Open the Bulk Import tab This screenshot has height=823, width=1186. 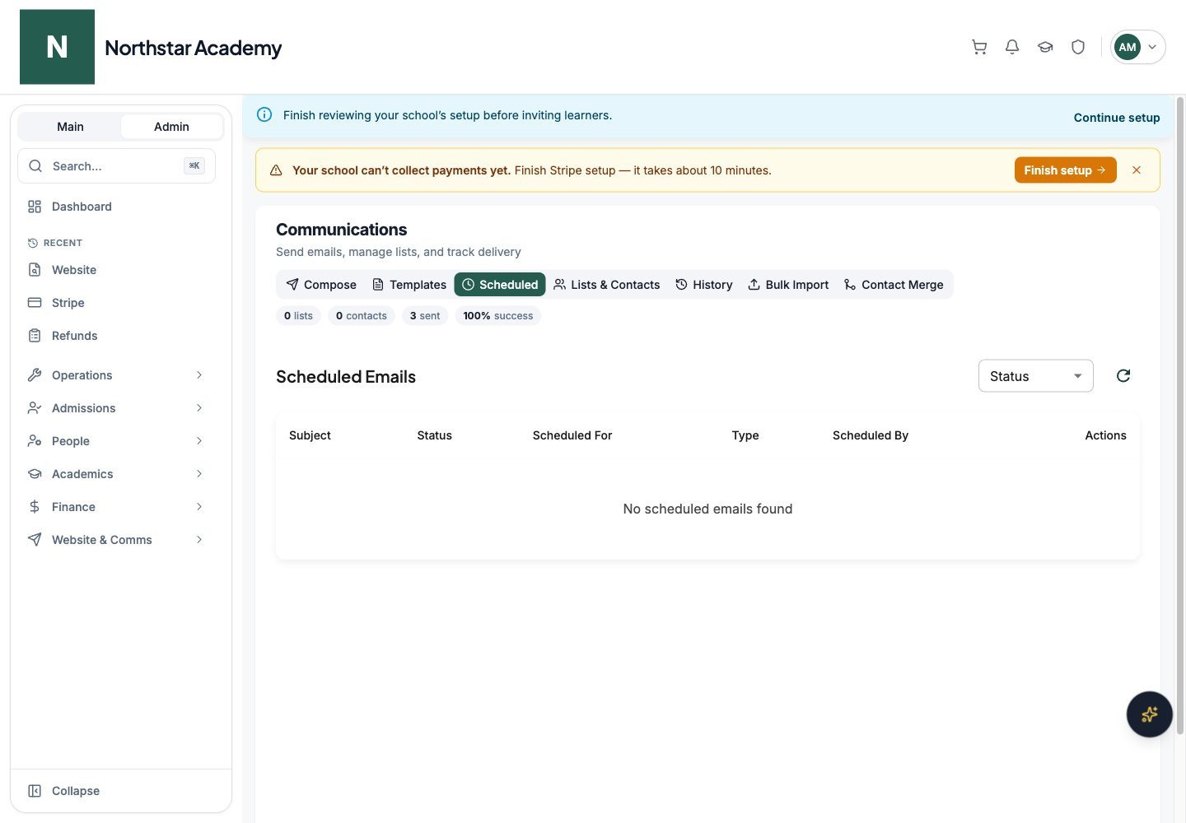pyautogui.click(x=788, y=285)
